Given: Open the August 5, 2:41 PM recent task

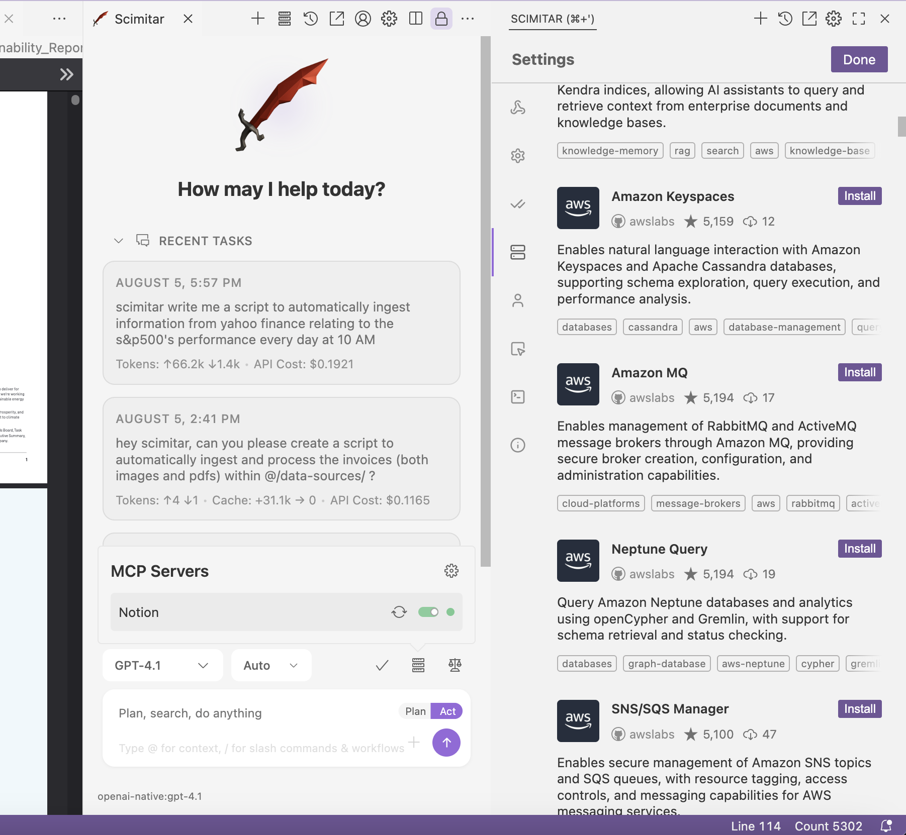Looking at the screenshot, I should coord(282,459).
